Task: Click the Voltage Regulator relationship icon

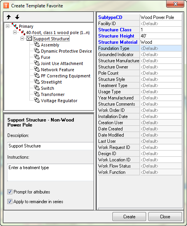Action: click(x=37, y=100)
